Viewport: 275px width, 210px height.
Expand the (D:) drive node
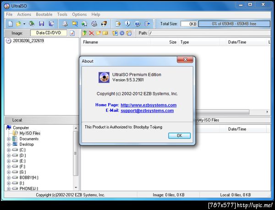point(9,155)
